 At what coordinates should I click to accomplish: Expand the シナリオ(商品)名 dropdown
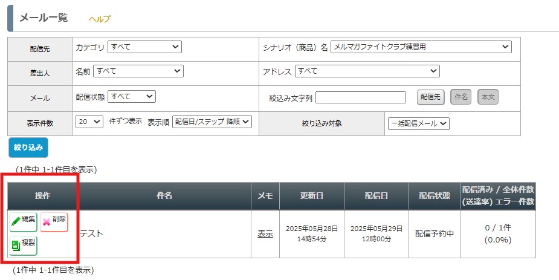click(x=421, y=47)
